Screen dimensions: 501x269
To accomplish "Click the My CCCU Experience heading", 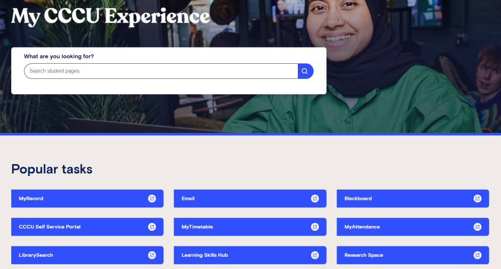I will 111,16.
